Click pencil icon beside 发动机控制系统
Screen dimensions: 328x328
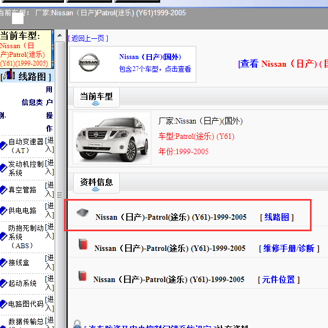point(3,168)
